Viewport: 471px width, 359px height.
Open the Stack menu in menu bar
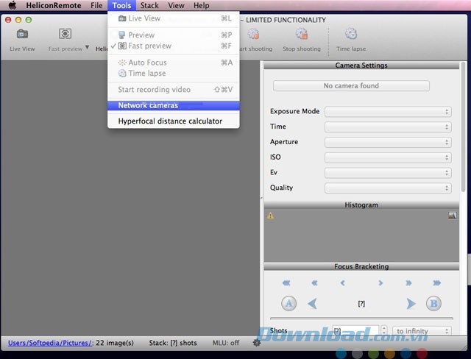pos(149,6)
